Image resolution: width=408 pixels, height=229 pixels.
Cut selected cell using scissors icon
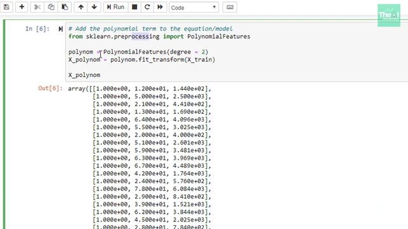click(x=37, y=7)
